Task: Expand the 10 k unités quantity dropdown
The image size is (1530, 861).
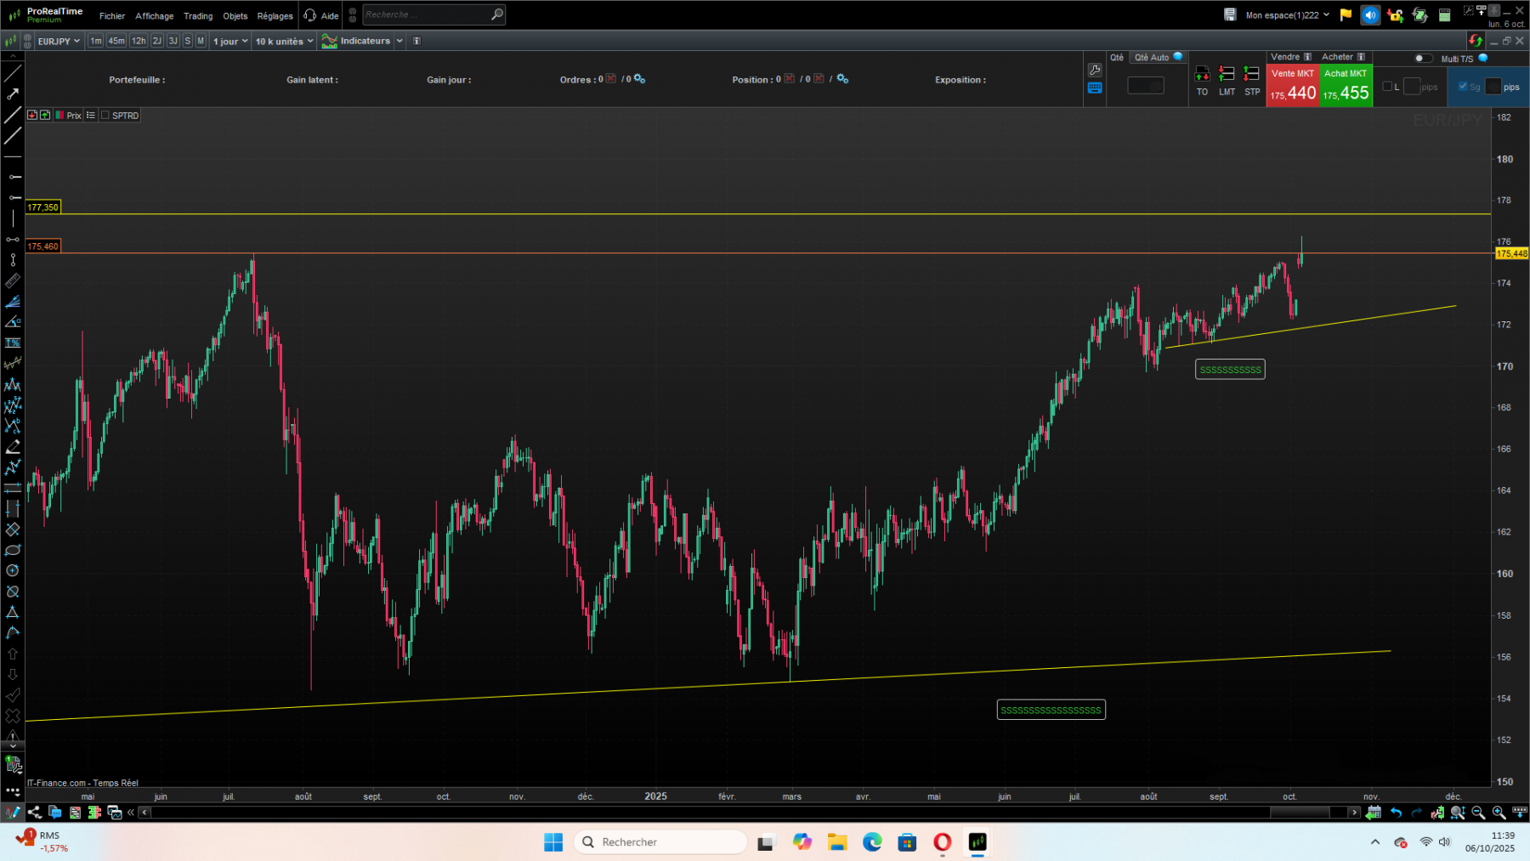Action: [282, 41]
